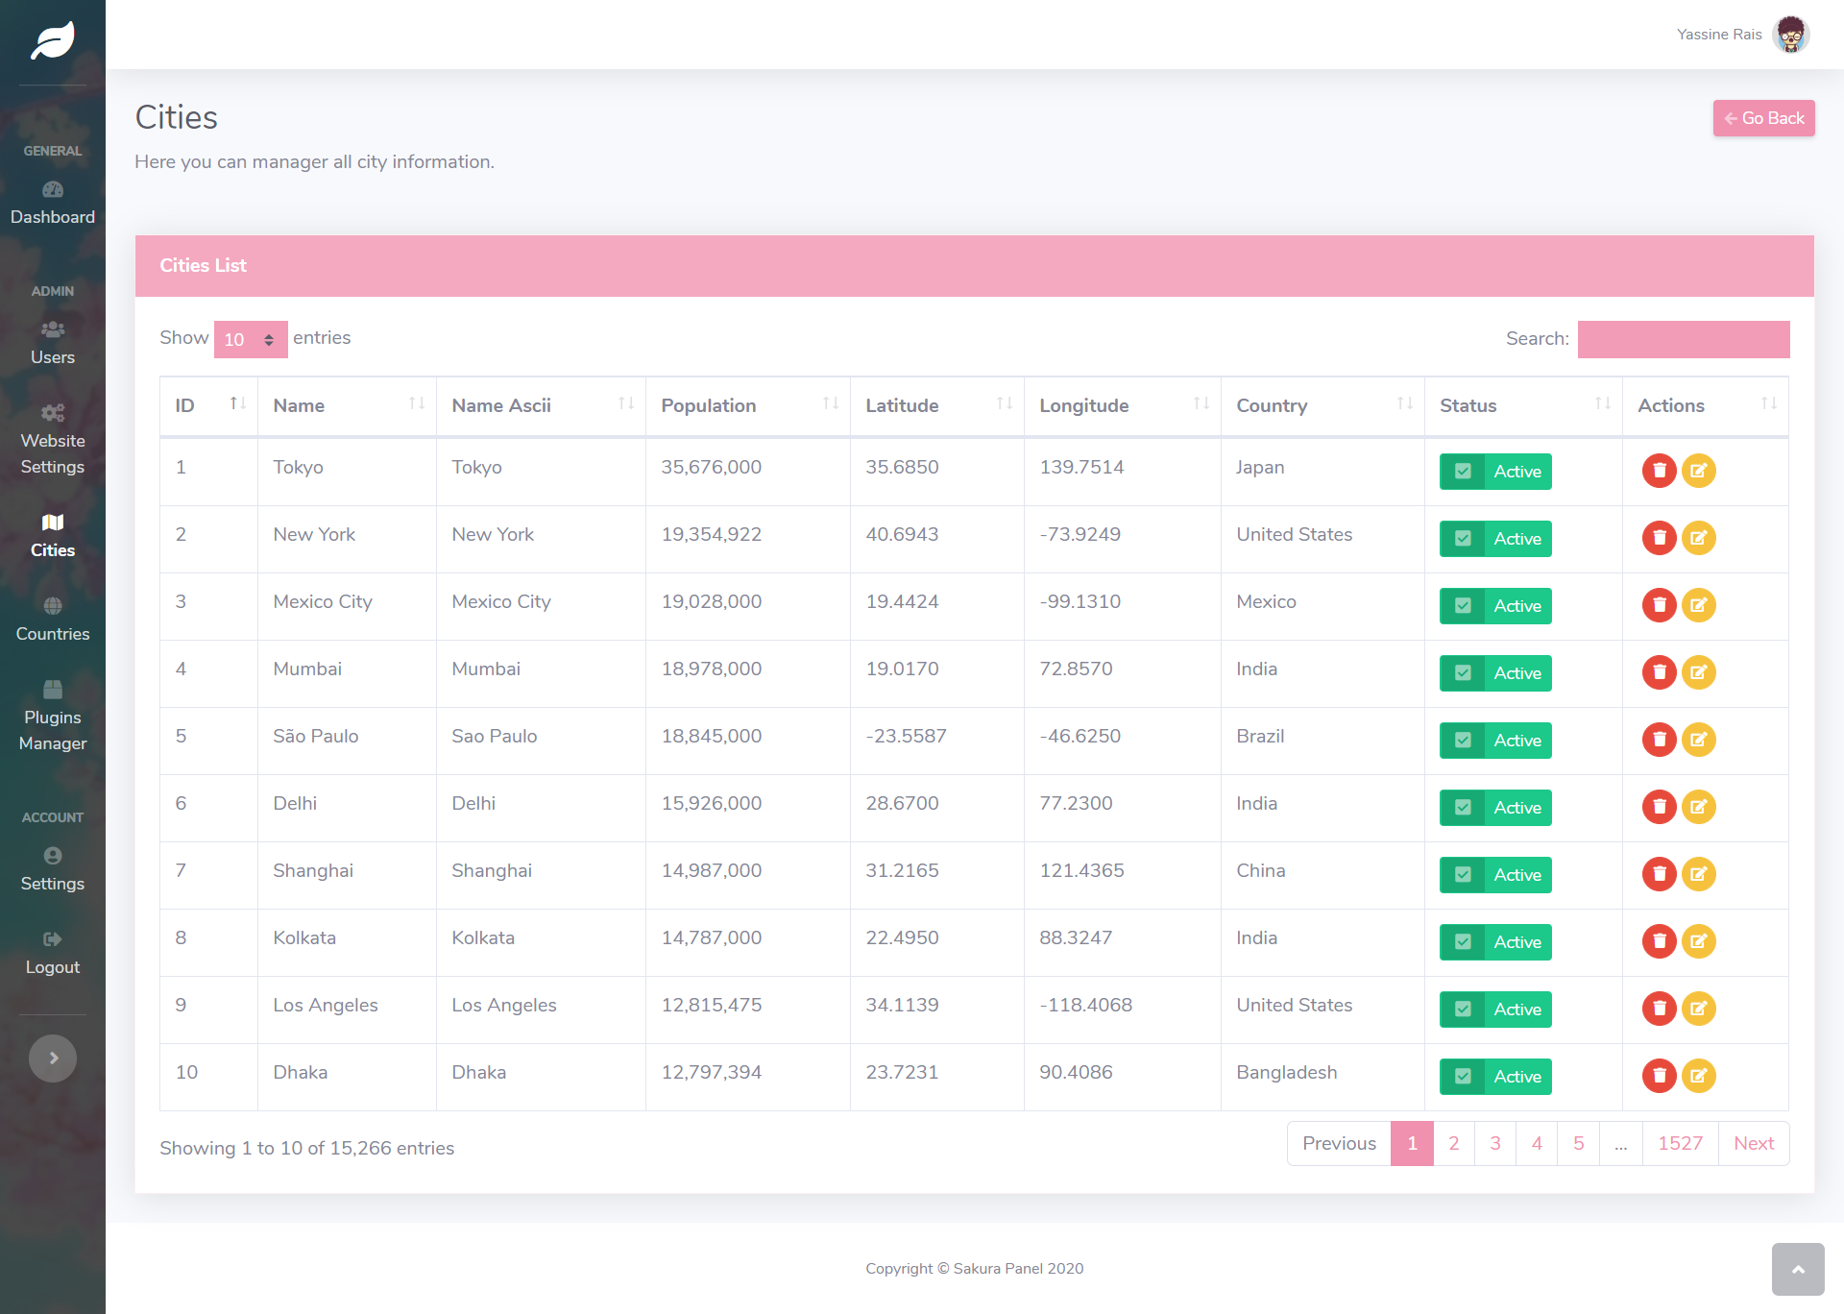This screenshot has width=1844, height=1314.
Task: Open account Settings in sidebar
Action: 53,870
